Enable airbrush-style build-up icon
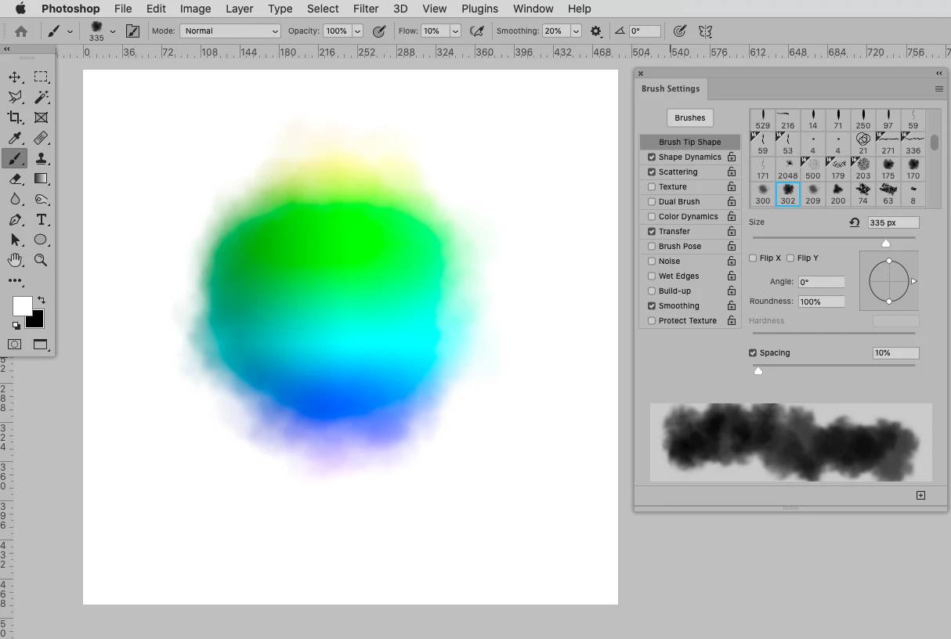 [476, 31]
